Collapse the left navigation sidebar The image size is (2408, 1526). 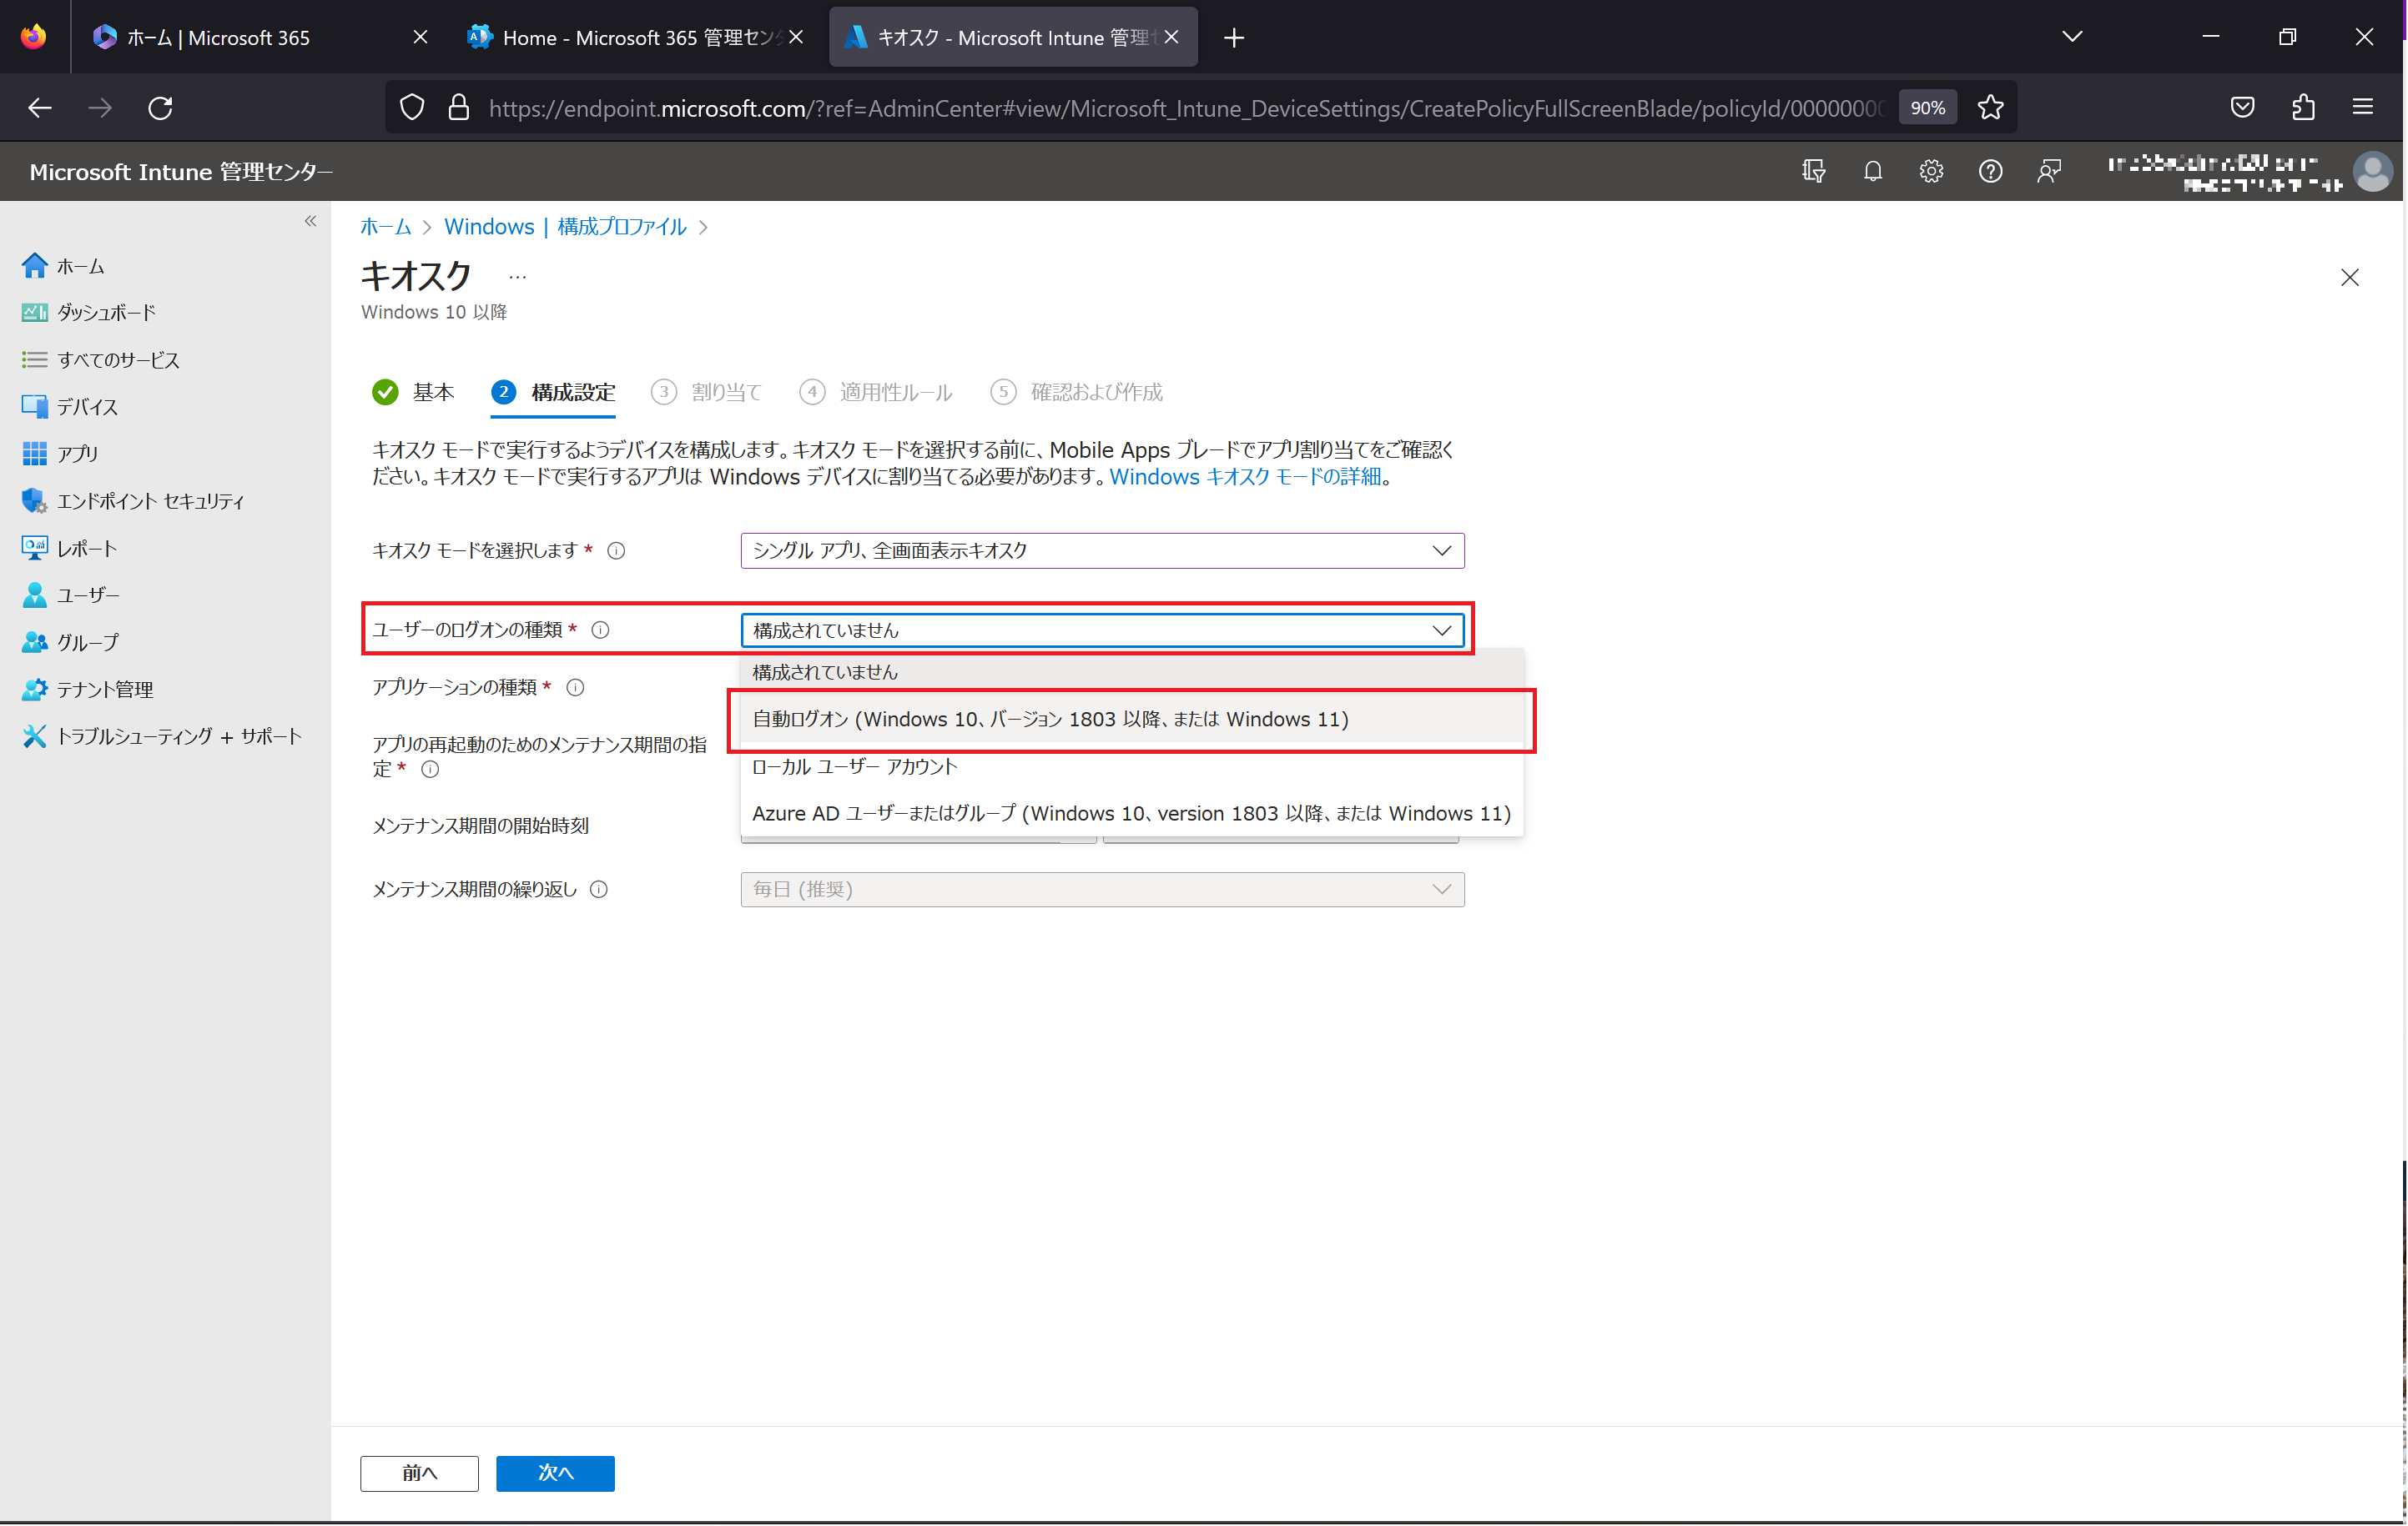click(310, 221)
